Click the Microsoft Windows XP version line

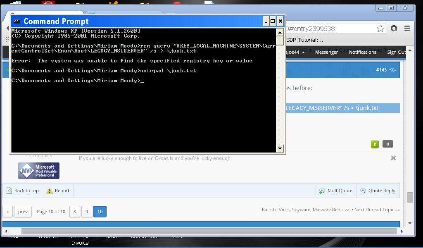click(76, 31)
